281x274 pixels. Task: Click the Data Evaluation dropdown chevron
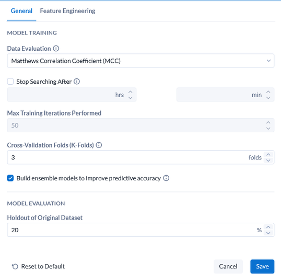click(x=268, y=61)
